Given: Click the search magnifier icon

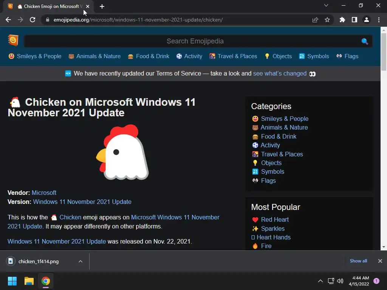Looking at the screenshot, I should point(365,41).
